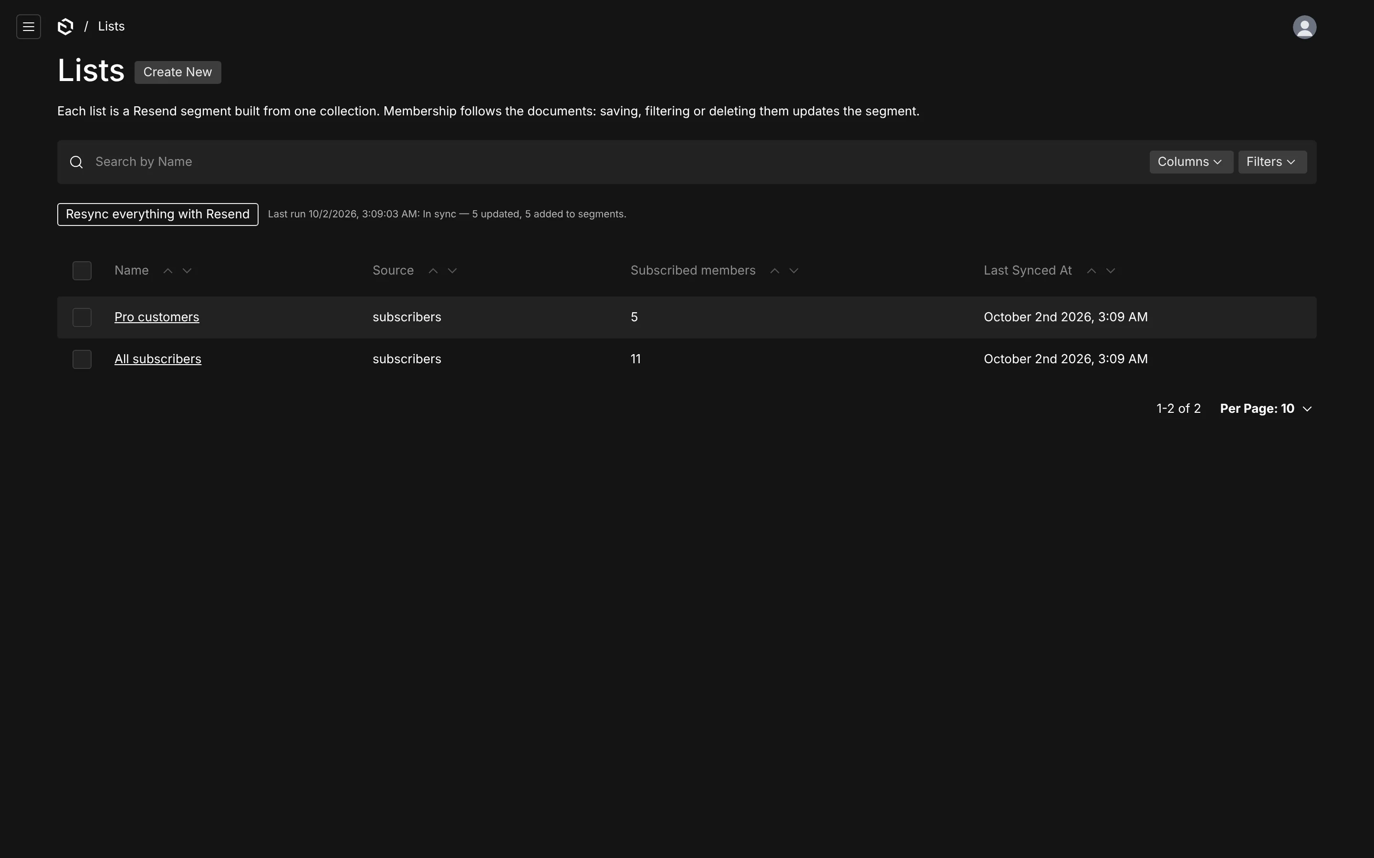Expand the Filters dropdown

1272,162
